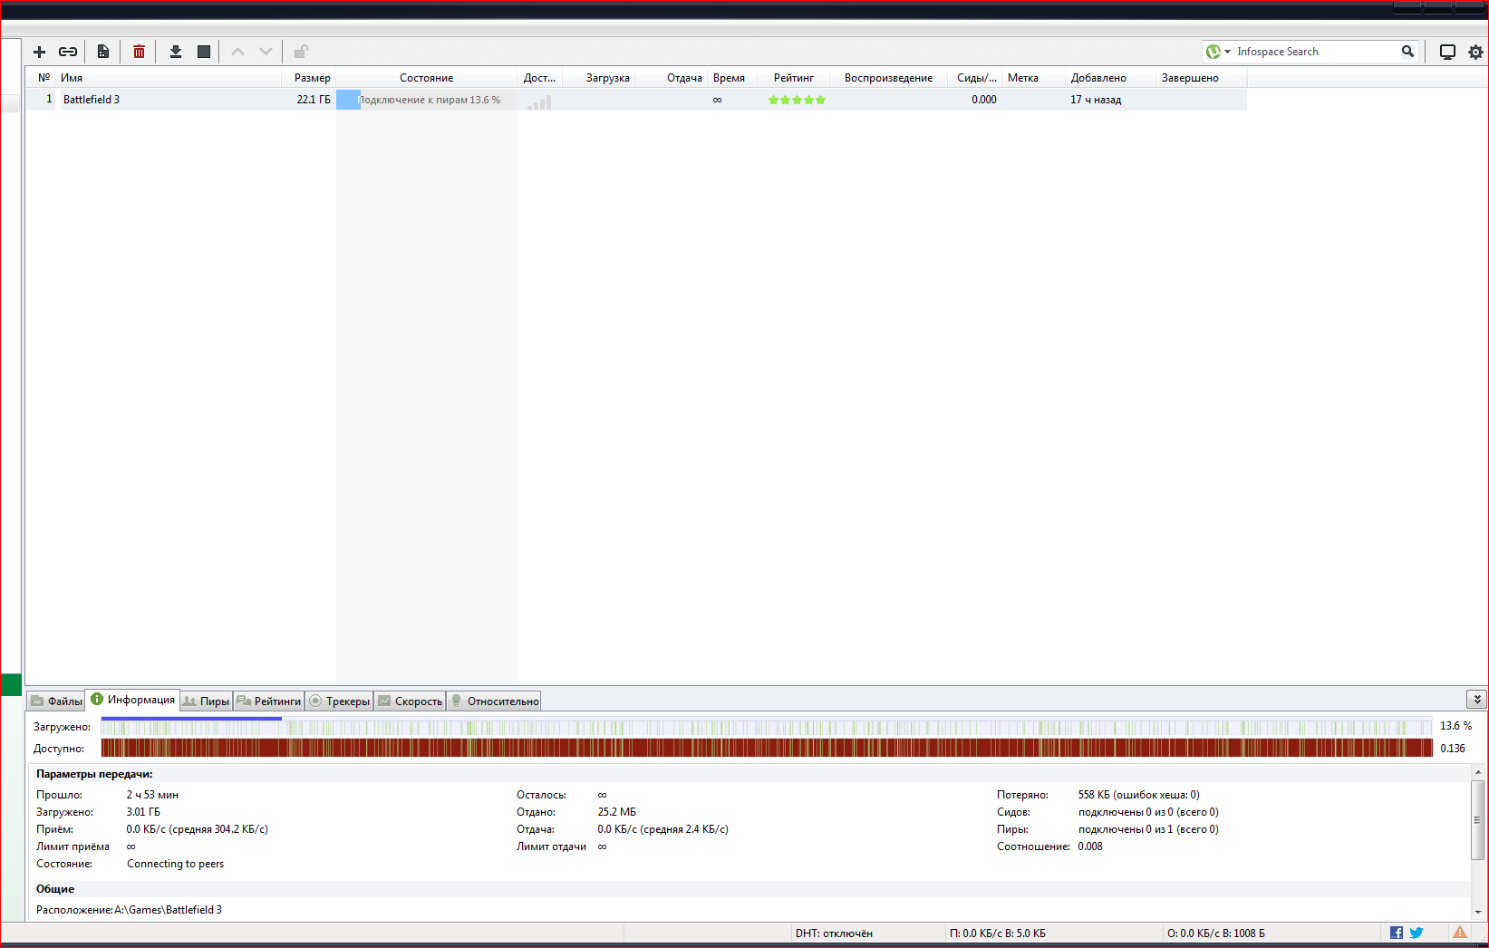Click Add Torrent from URL link icon
Screen dimensions: 1489x948
click(x=68, y=52)
